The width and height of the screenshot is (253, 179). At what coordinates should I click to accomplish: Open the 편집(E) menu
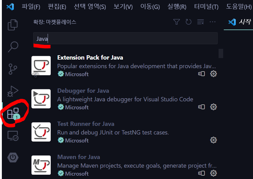(57, 7)
